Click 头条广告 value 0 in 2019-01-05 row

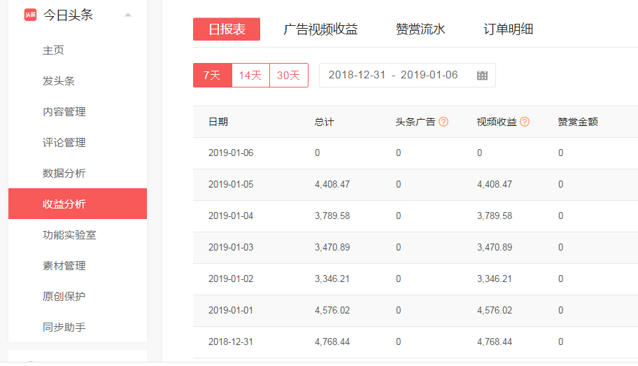click(398, 184)
